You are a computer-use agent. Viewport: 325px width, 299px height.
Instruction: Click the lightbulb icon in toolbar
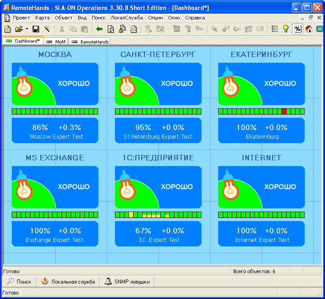click(286, 29)
